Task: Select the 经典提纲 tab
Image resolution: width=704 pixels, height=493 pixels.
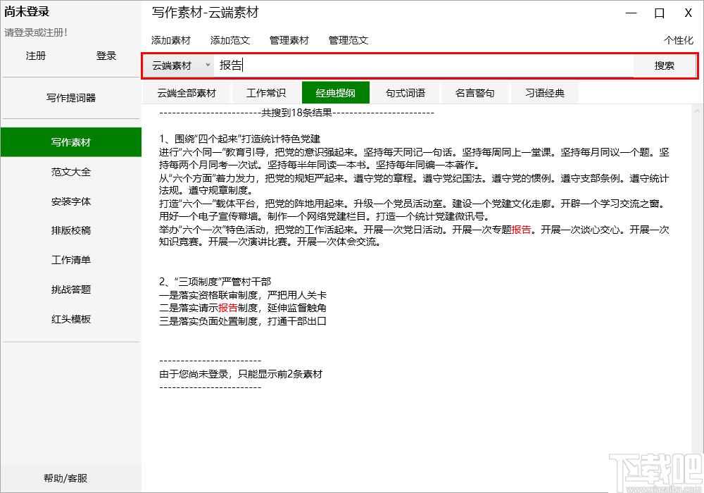Action: (335, 93)
